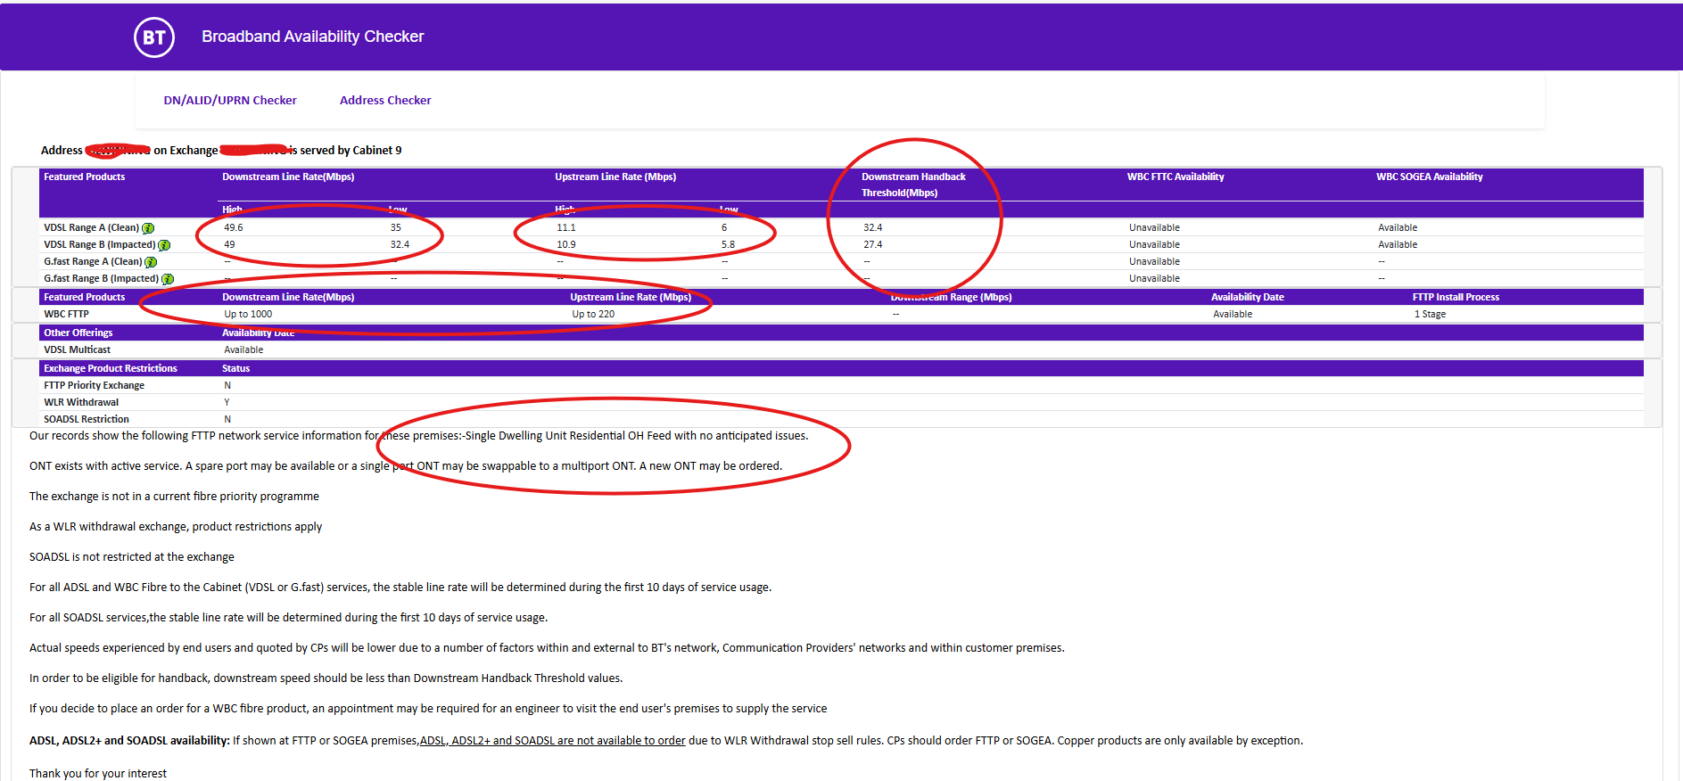This screenshot has height=781, width=1683.
Task: Click the Exchange Product Restrictions section header
Action: coord(110,369)
